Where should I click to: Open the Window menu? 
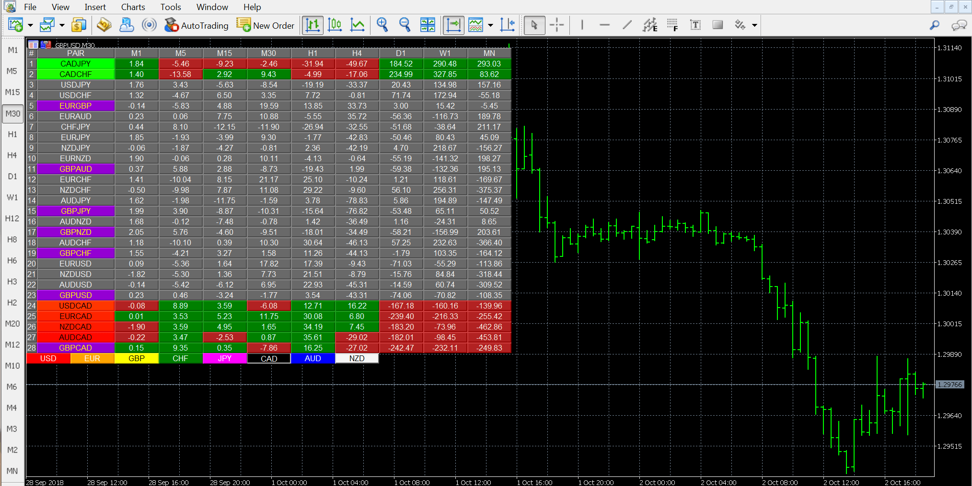(x=212, y=7)
